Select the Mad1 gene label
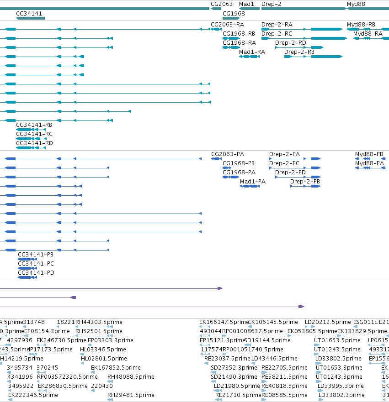 [x=246, y=4]
